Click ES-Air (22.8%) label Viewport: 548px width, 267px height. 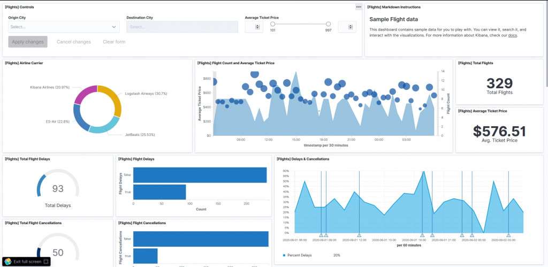pos(58,121)
